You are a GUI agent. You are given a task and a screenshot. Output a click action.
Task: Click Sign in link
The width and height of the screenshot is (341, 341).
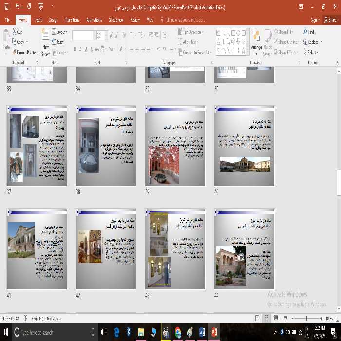click(315, 20)
